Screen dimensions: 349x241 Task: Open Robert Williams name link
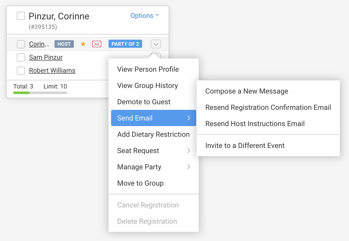pos(52,71)
